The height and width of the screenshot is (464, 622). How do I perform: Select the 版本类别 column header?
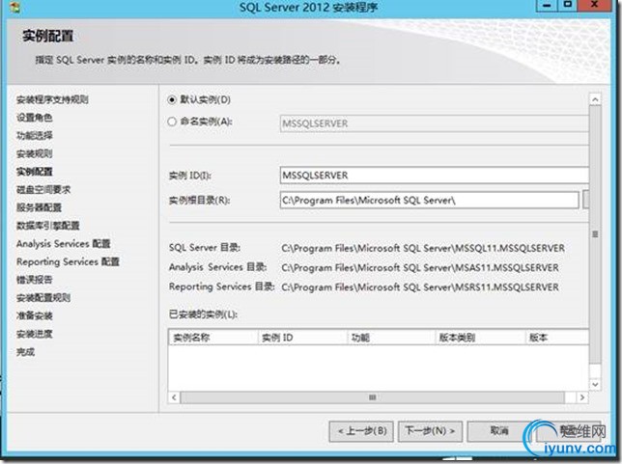pyautogui.click(x=481, y=338)
